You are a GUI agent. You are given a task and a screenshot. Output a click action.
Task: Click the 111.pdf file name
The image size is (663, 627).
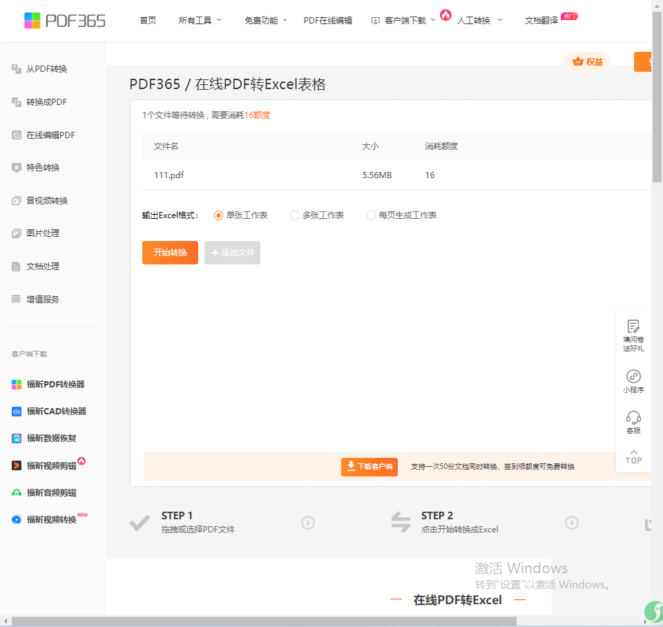[x=169, y=175]
